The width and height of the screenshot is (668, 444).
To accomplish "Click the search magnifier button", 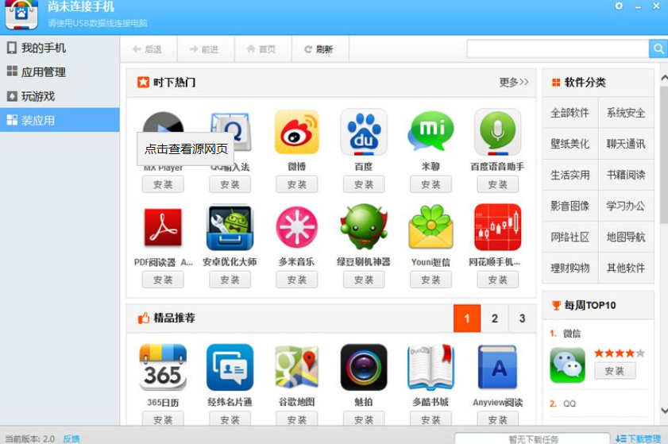I will coord(658,49).
